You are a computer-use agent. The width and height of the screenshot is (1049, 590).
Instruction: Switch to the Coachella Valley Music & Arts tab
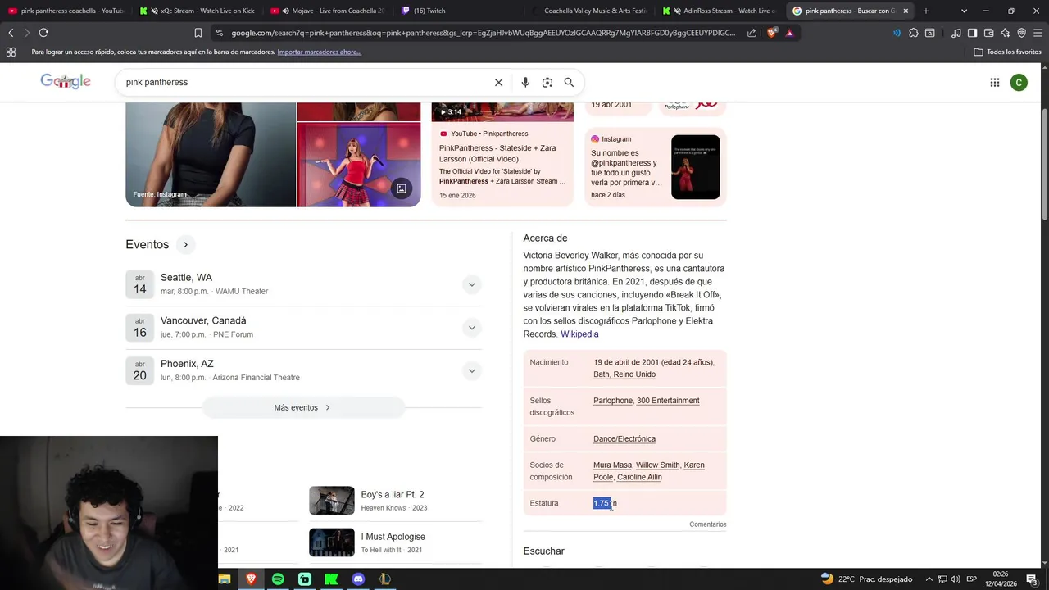coord(590,11)
